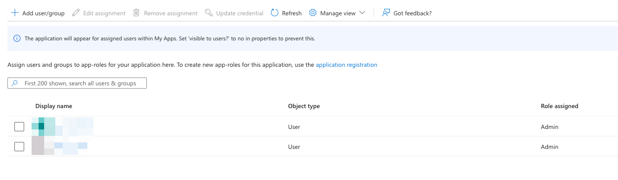This screenshot has width=618, height=180.
Task: Open the Manage view menu label
Action: (338, 13)
